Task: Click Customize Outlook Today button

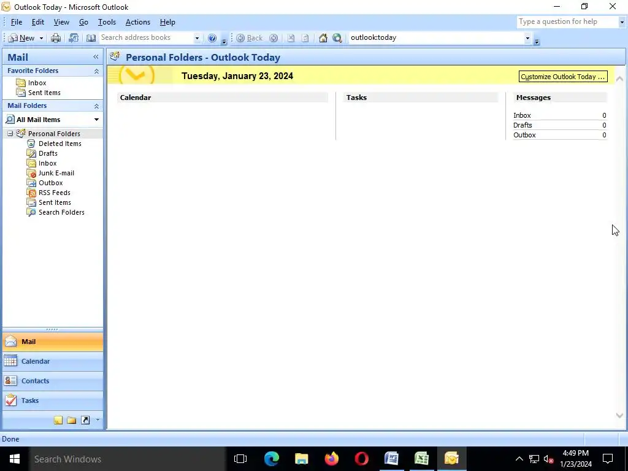Action: [563, 77]
